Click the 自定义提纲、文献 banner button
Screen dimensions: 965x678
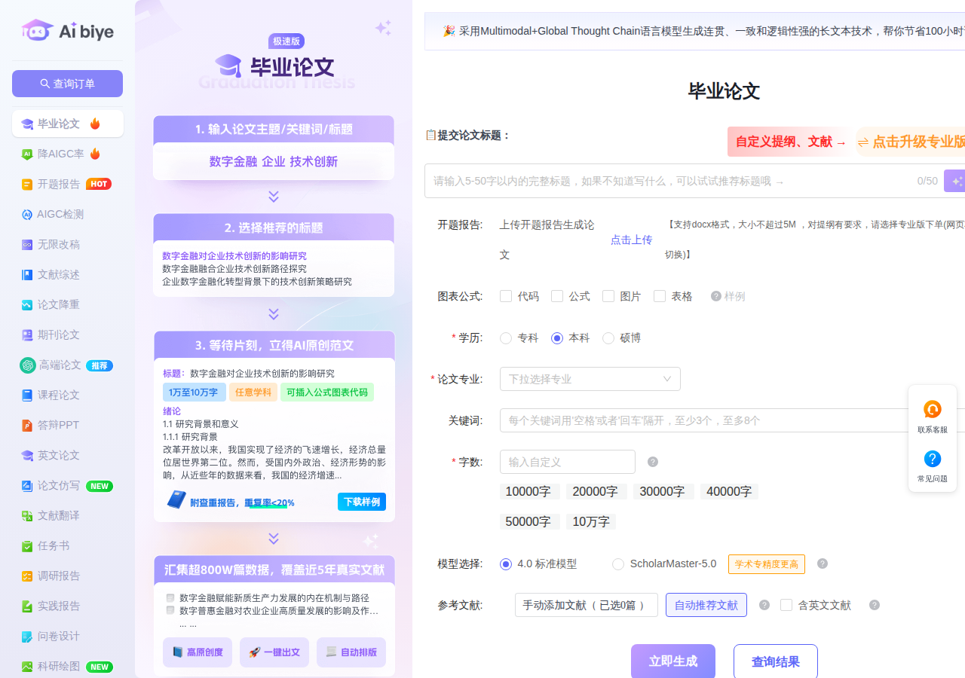(x=788, y=142)
